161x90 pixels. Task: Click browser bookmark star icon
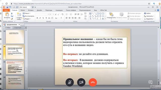(x=149, y=3)
